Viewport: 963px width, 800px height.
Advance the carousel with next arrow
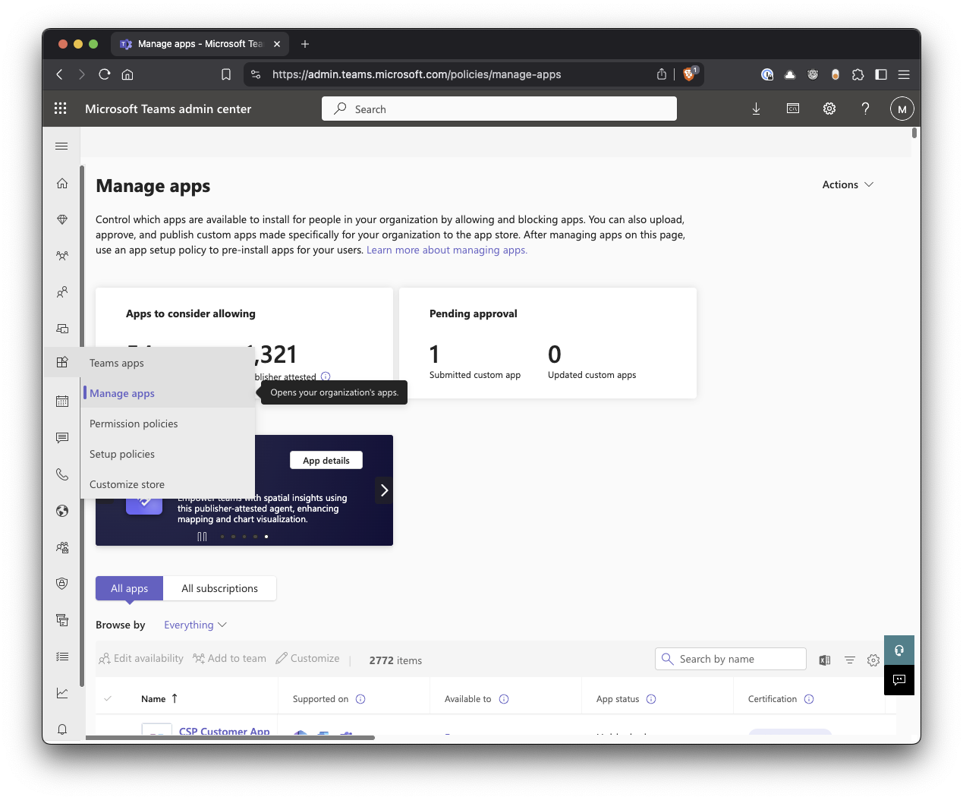click(x=384, y=490)
